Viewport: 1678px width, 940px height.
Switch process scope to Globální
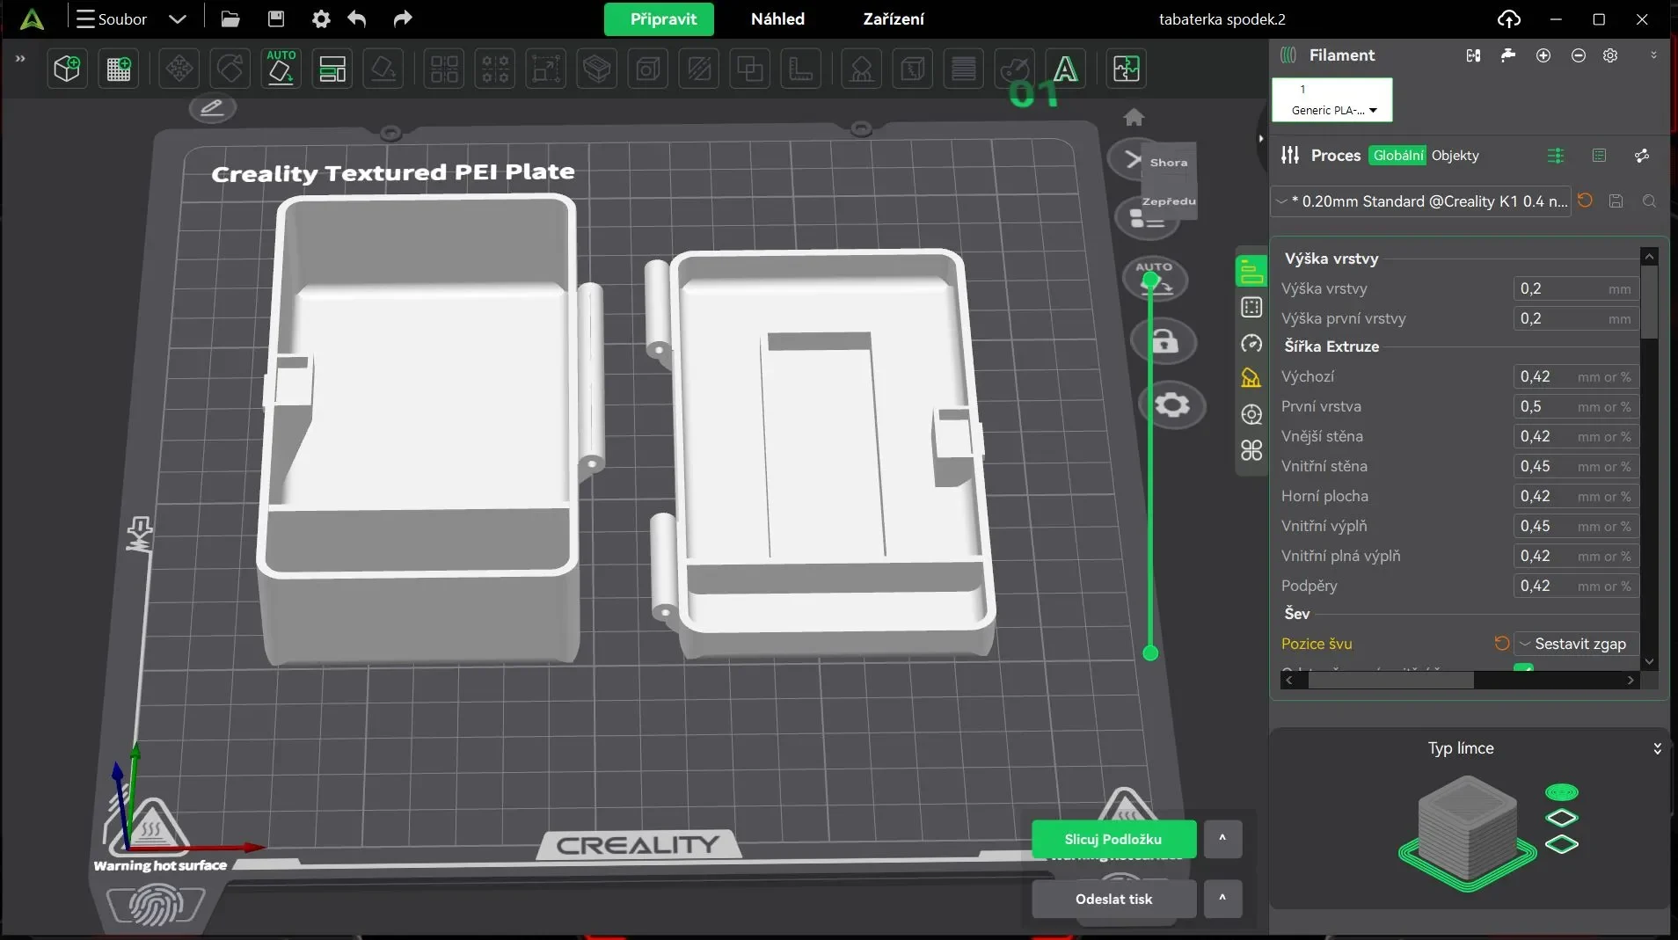click(x=1398, y=156)
